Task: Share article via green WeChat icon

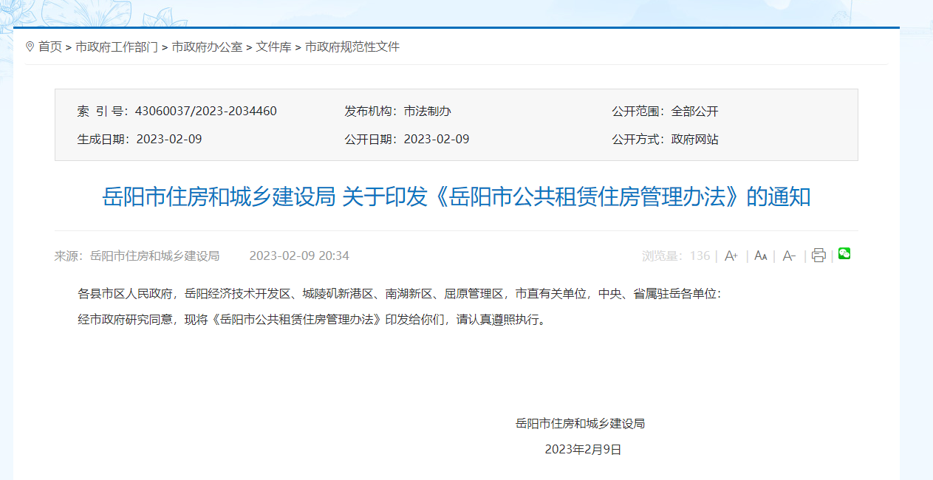Action: (844, 254)
